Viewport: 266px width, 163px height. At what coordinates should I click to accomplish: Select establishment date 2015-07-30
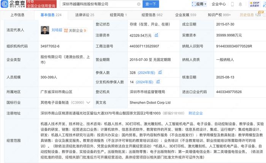click(225, 24)
